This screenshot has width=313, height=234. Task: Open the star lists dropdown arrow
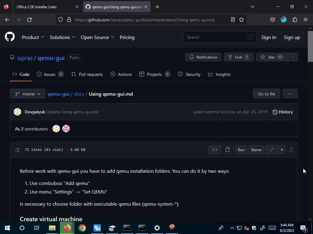coord(293,57)
